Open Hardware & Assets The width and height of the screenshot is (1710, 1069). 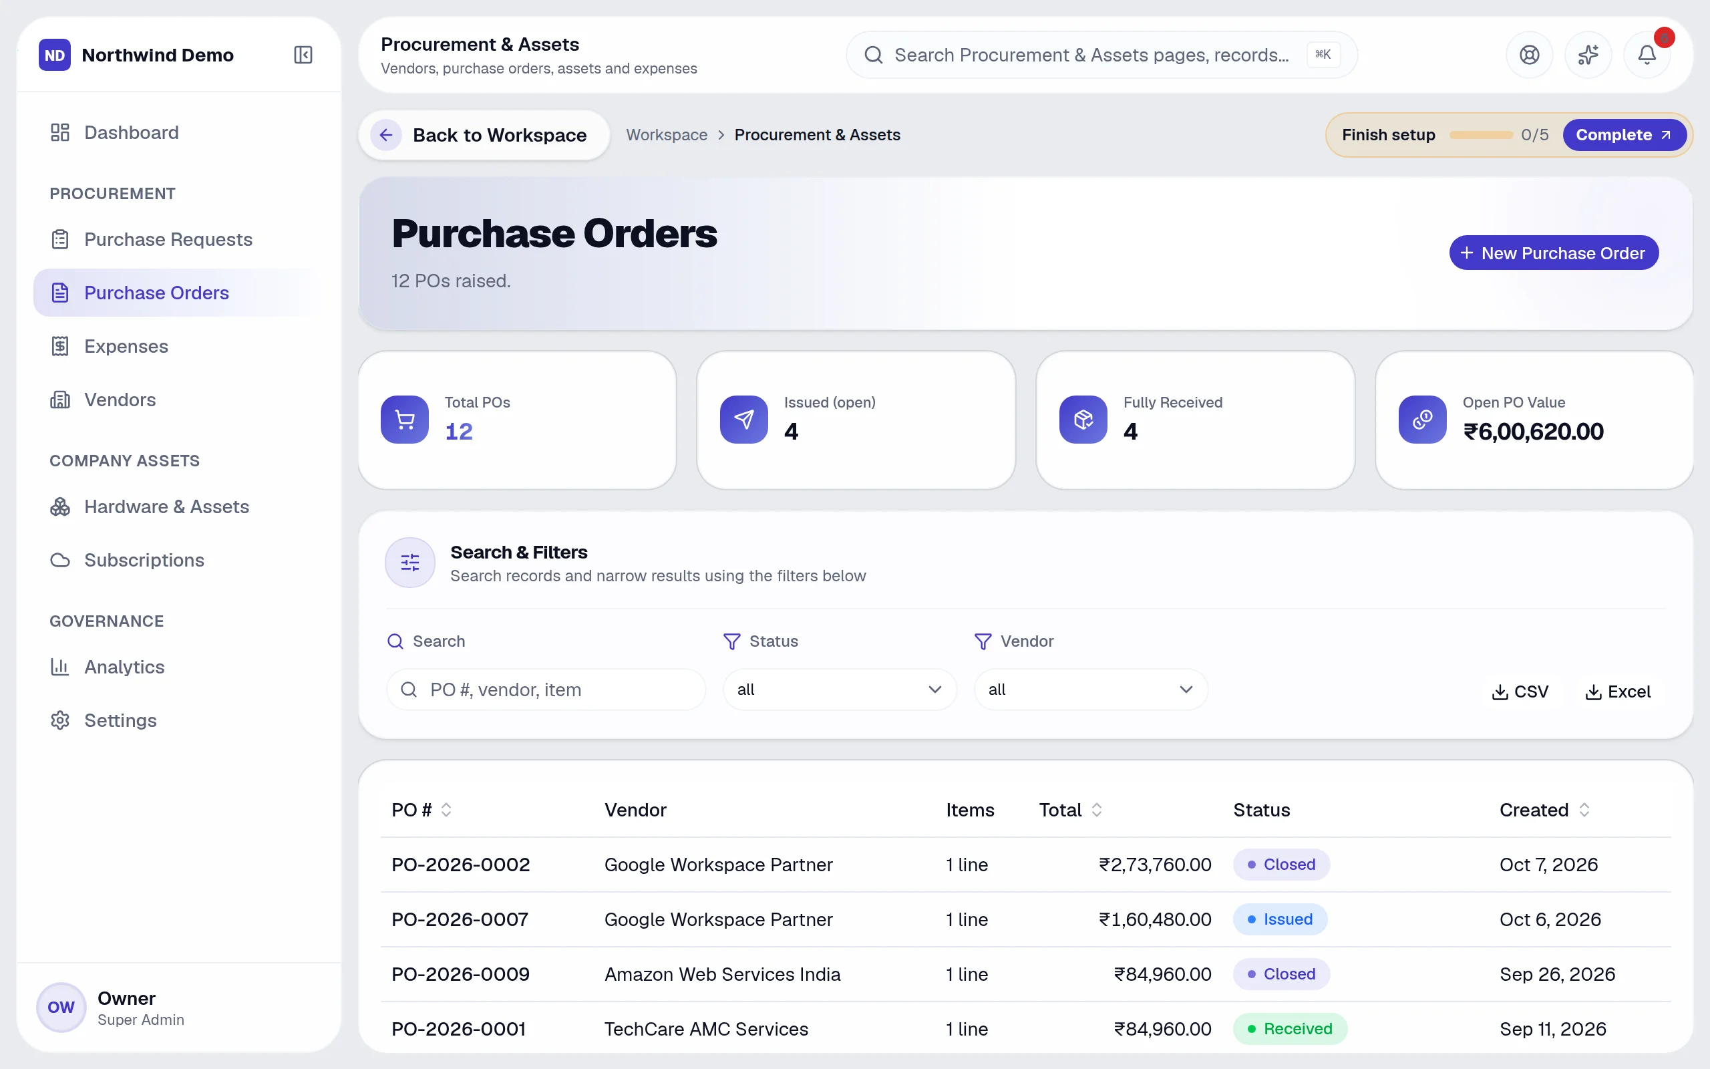(180, 506)
